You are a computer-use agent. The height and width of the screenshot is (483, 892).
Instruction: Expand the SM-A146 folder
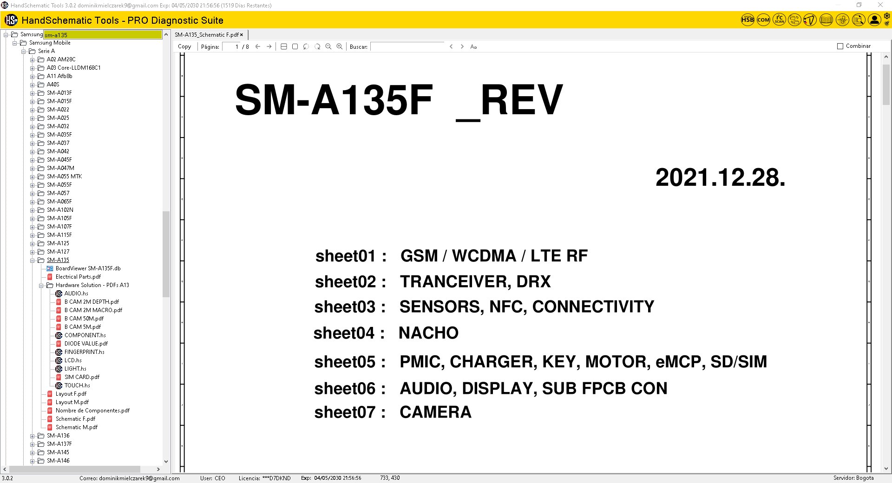[33, 461]
